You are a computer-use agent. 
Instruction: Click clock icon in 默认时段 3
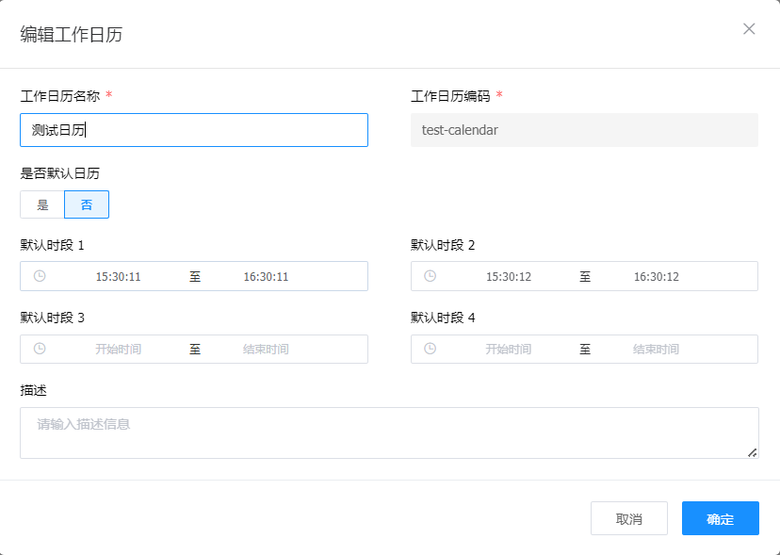click(x=40, y=349)
